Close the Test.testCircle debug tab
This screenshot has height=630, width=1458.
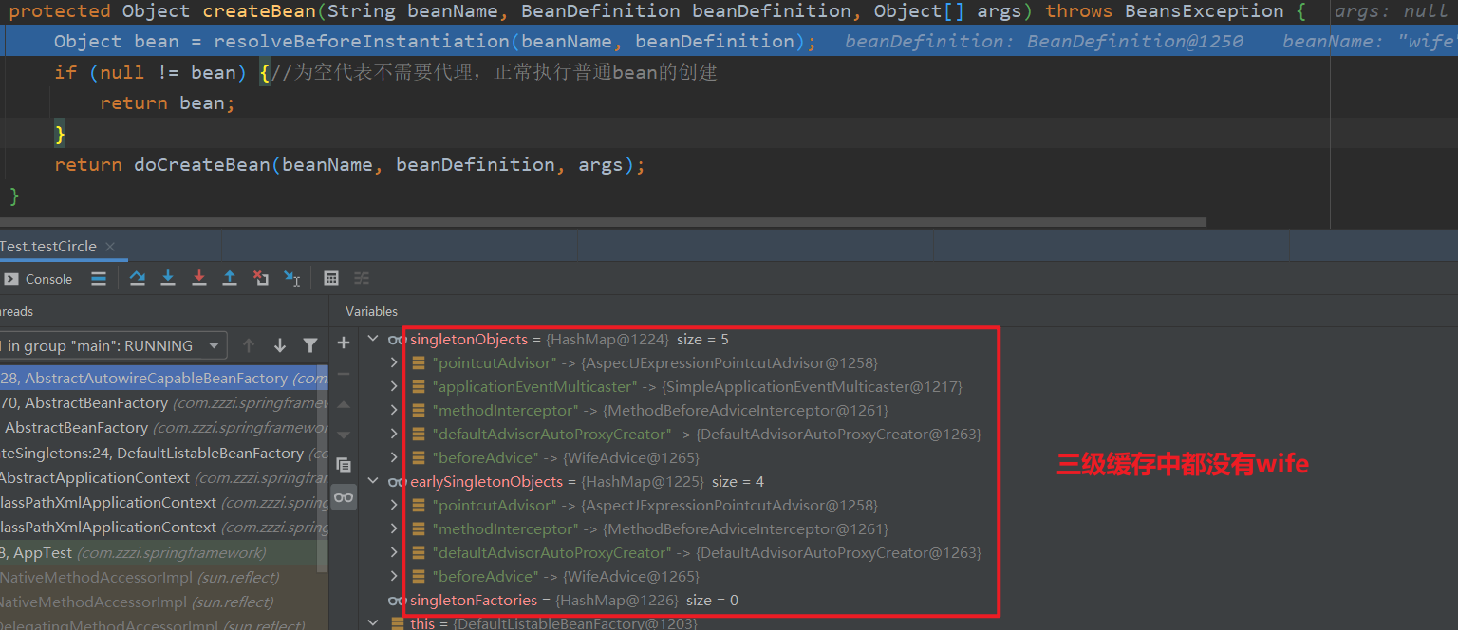coord(110,247)
